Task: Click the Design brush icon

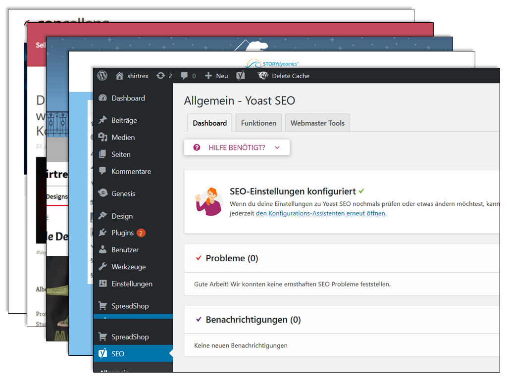Action: 103,216
